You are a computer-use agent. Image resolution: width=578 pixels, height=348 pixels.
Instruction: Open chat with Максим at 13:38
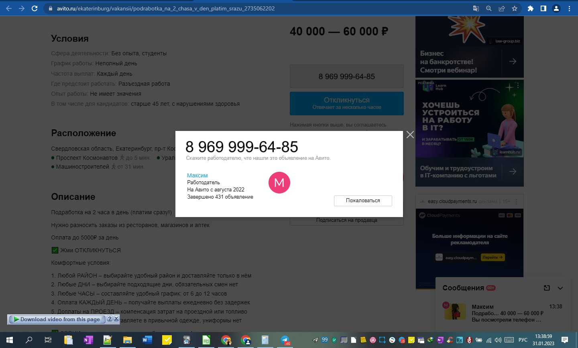pos(503,313)
